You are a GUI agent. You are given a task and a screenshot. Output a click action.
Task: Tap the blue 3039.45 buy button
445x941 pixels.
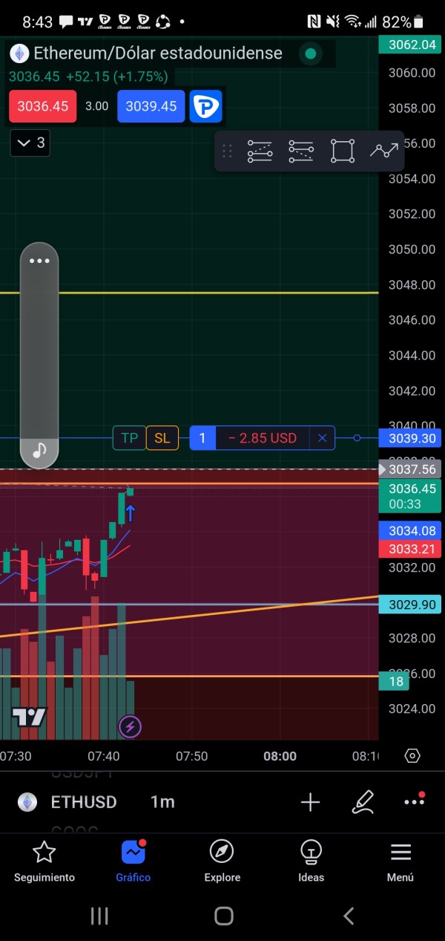[x=151, y=106]
